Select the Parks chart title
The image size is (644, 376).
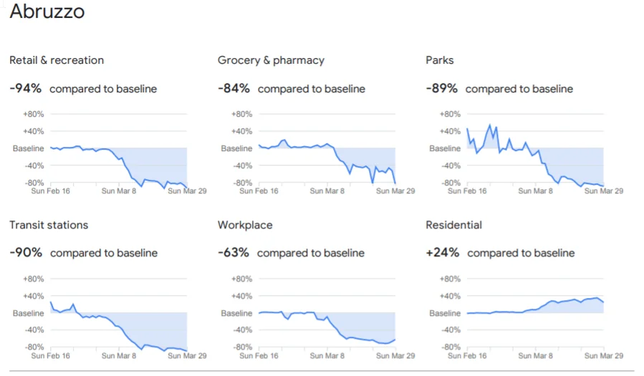click(439, 60)
